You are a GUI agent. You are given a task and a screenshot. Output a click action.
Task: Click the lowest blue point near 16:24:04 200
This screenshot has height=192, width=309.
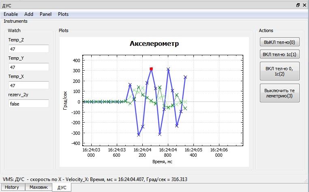138,135
